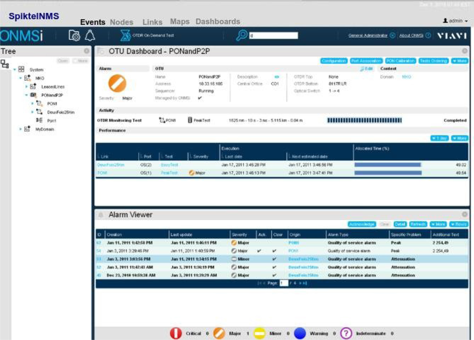Click the VIAVI logo
Screen dimensions: 474x340
[452, 36]
